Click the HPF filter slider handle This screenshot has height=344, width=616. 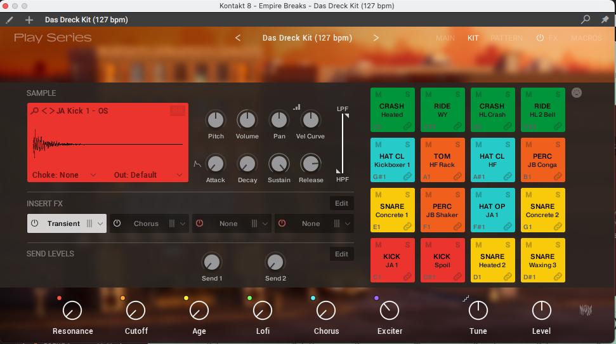tap(338, 171)
